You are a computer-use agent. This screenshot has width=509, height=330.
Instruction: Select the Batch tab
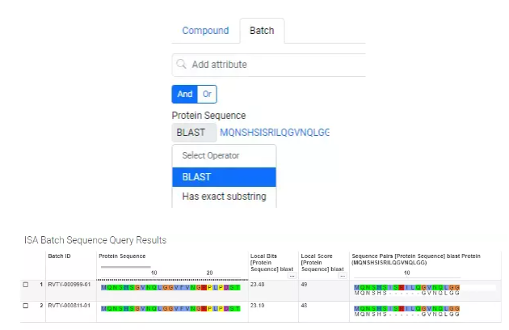(261, 31)
